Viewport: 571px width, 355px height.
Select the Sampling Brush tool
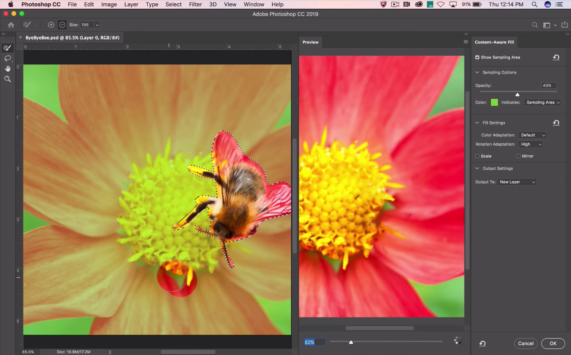(x=7, y=48)
